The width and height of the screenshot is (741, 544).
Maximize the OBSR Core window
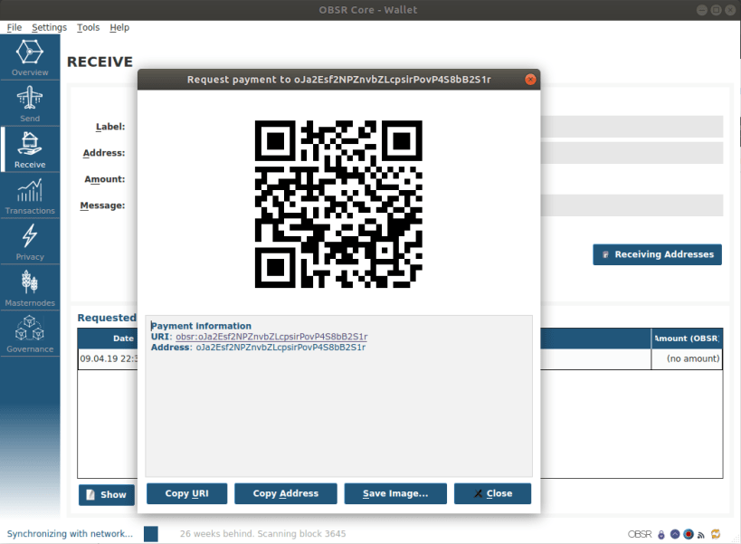[x=716, y=10]
